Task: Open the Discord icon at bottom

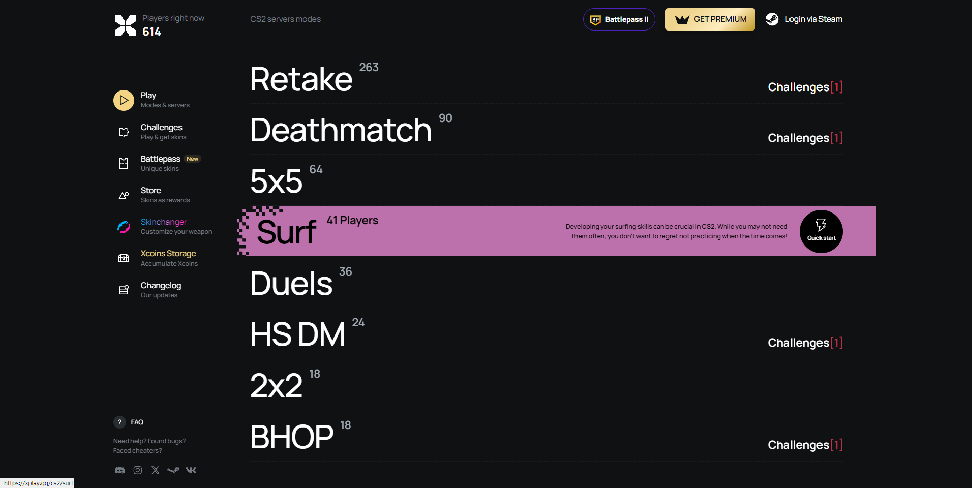Action: point(119,470)
